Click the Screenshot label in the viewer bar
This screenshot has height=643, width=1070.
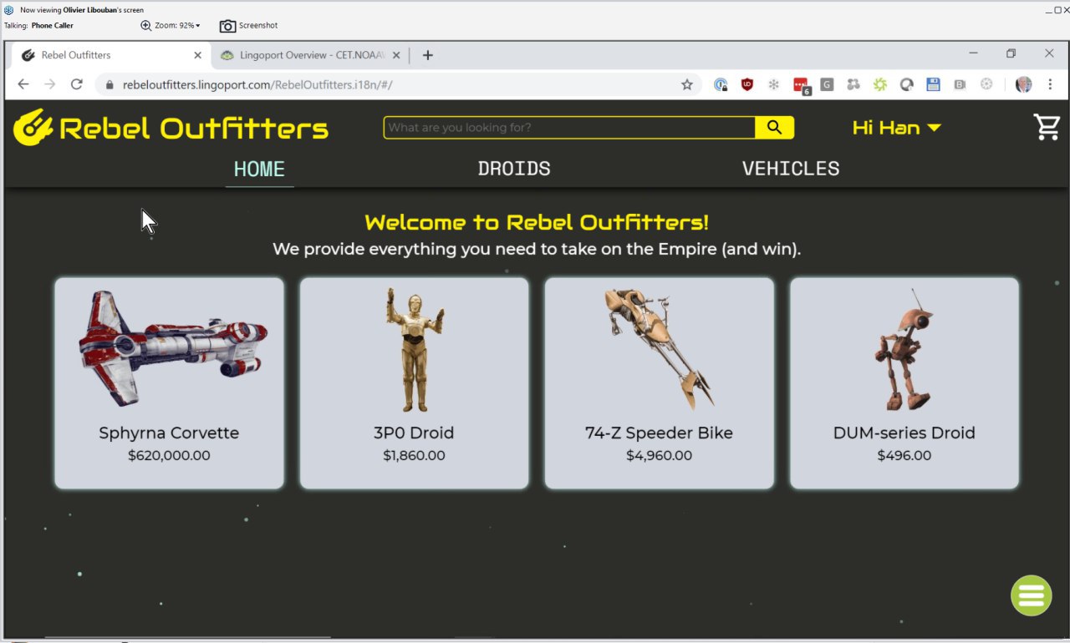click(258, 26)
